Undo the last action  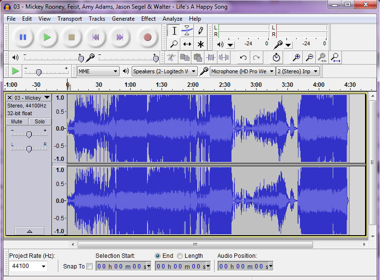coord(243,58)
